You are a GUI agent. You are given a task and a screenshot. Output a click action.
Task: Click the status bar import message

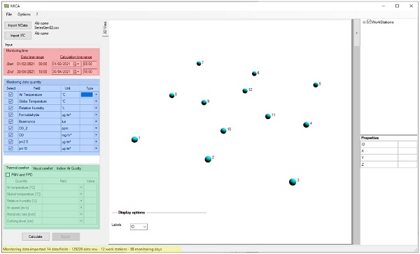click(82, 249)
